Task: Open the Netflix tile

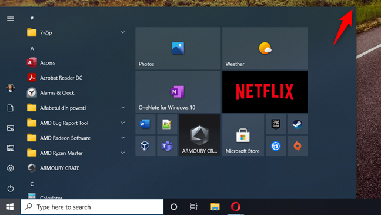Action: point(265,92)
